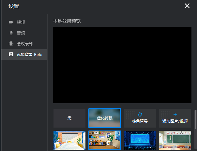This screenshot has height=151, width=197.
Task: Select 无 to disable virtual background
Action: click(69, 118)
